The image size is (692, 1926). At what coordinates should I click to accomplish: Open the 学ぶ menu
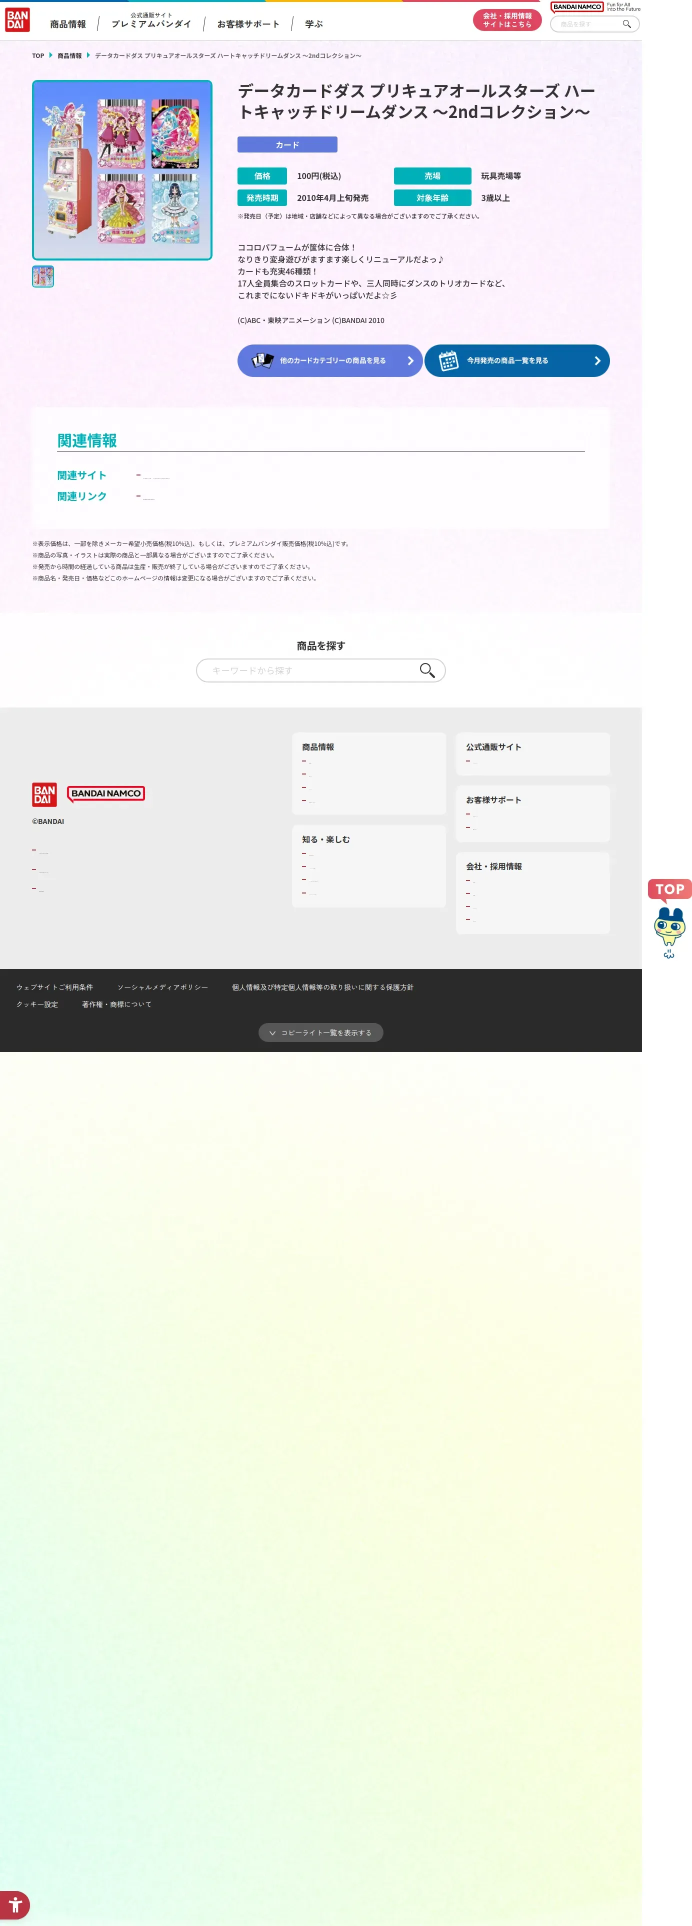click(314, 24)
